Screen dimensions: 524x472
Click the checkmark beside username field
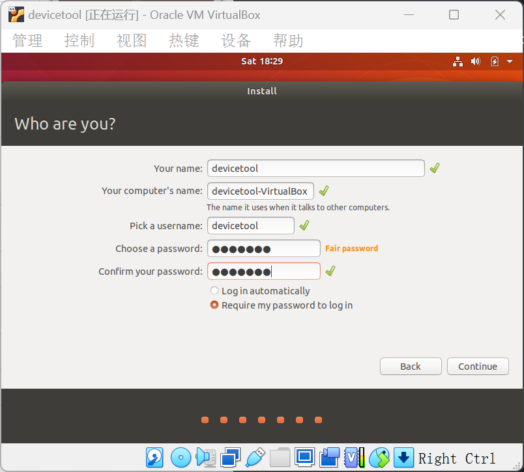[x=304, y=225]
